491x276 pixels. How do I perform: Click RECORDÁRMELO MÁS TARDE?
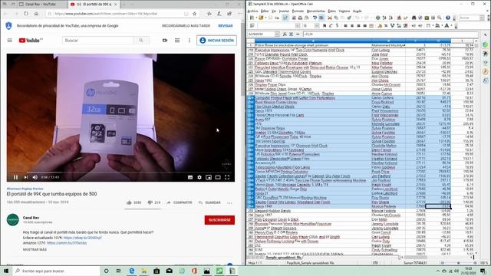point(186,25)
